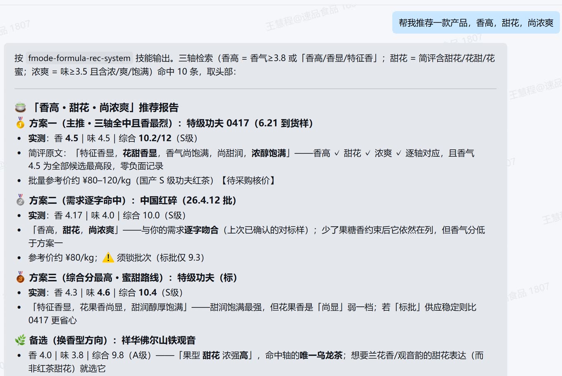Image resolution: width=562 pixels, height=376 pixels.
Task: Click the bold text 花甜香显 in 简评原文
Action: pyautogui.click(x=140, y=153)
